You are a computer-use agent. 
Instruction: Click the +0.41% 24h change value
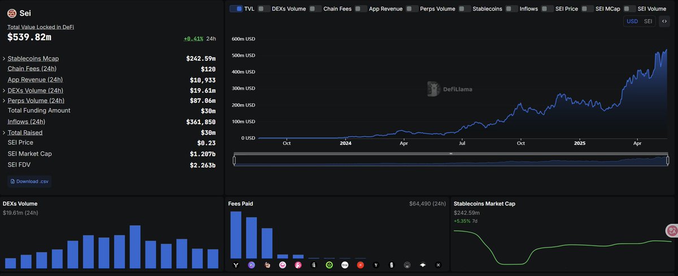tap(194, 39)
